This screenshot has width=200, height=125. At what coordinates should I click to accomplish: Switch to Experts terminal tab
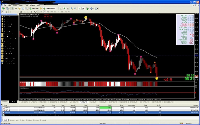(37, 120)
